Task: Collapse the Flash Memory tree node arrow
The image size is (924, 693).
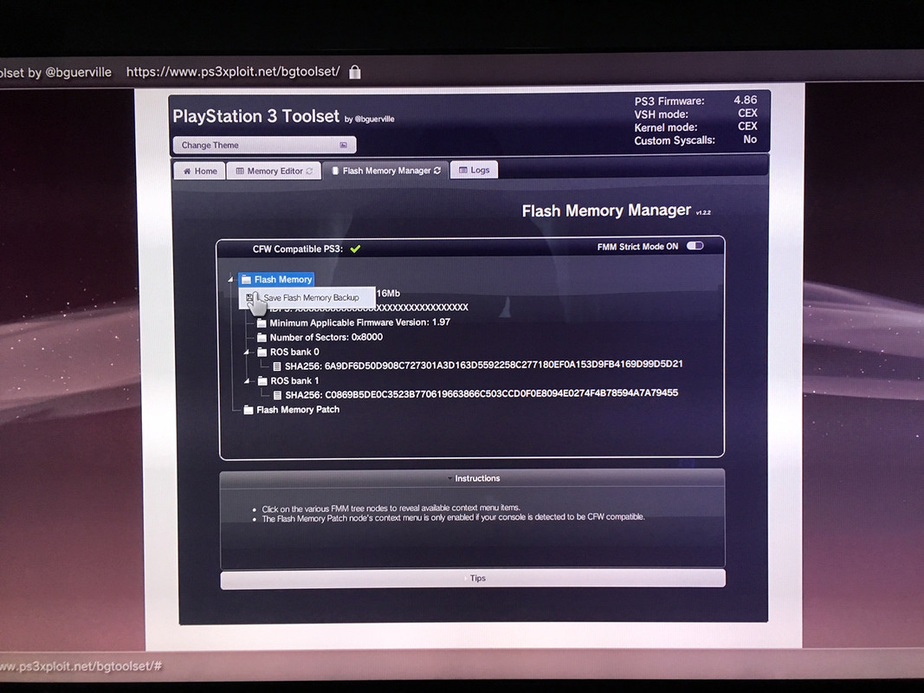Action: pos(231,279)
